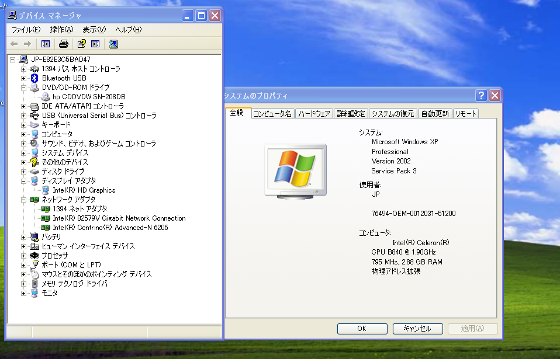560x359 pixels.
Task: Expand the processor node
Action: (x=23, y=256)
